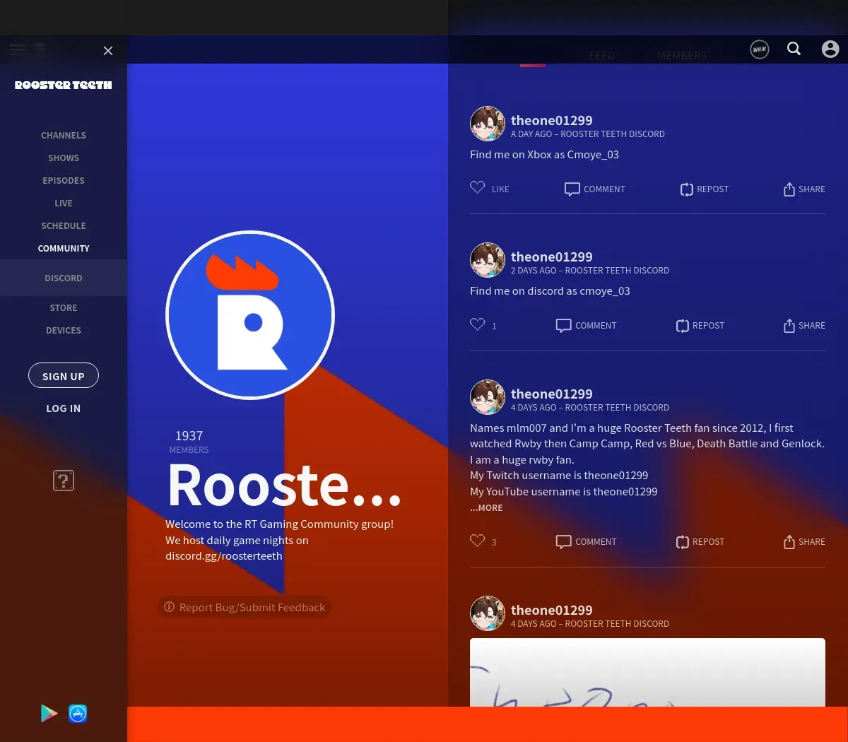This screenshot has height=742, width=848.
Task: Open the search magnifier icon
Action: click(794, 49)
